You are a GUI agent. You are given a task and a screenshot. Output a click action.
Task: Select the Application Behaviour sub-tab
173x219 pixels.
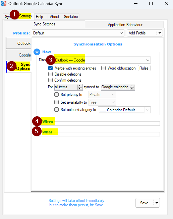tap(125, 25)
